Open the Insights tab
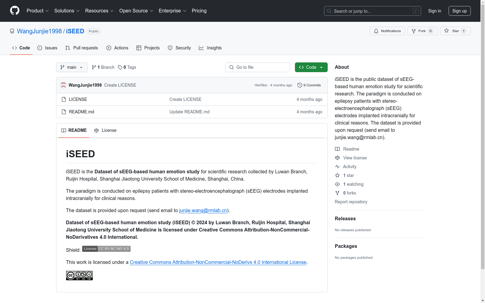The width and height of the screenshot is (485, 303). coord(210,48)
